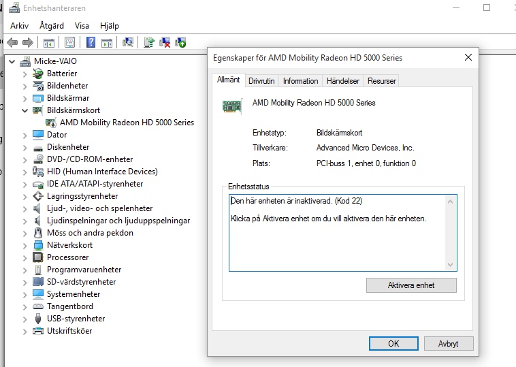Open the Hjälp menu
The image size is (516, 367).
pyautogui.click(x=109, y=26)
